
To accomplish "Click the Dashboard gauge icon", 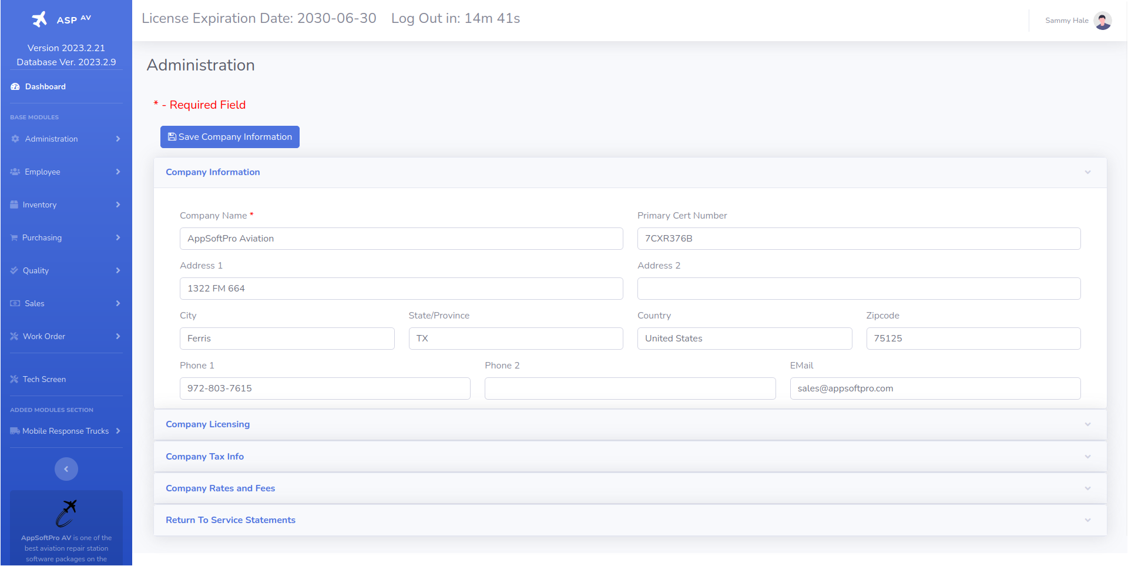I will tap(15, 86).
